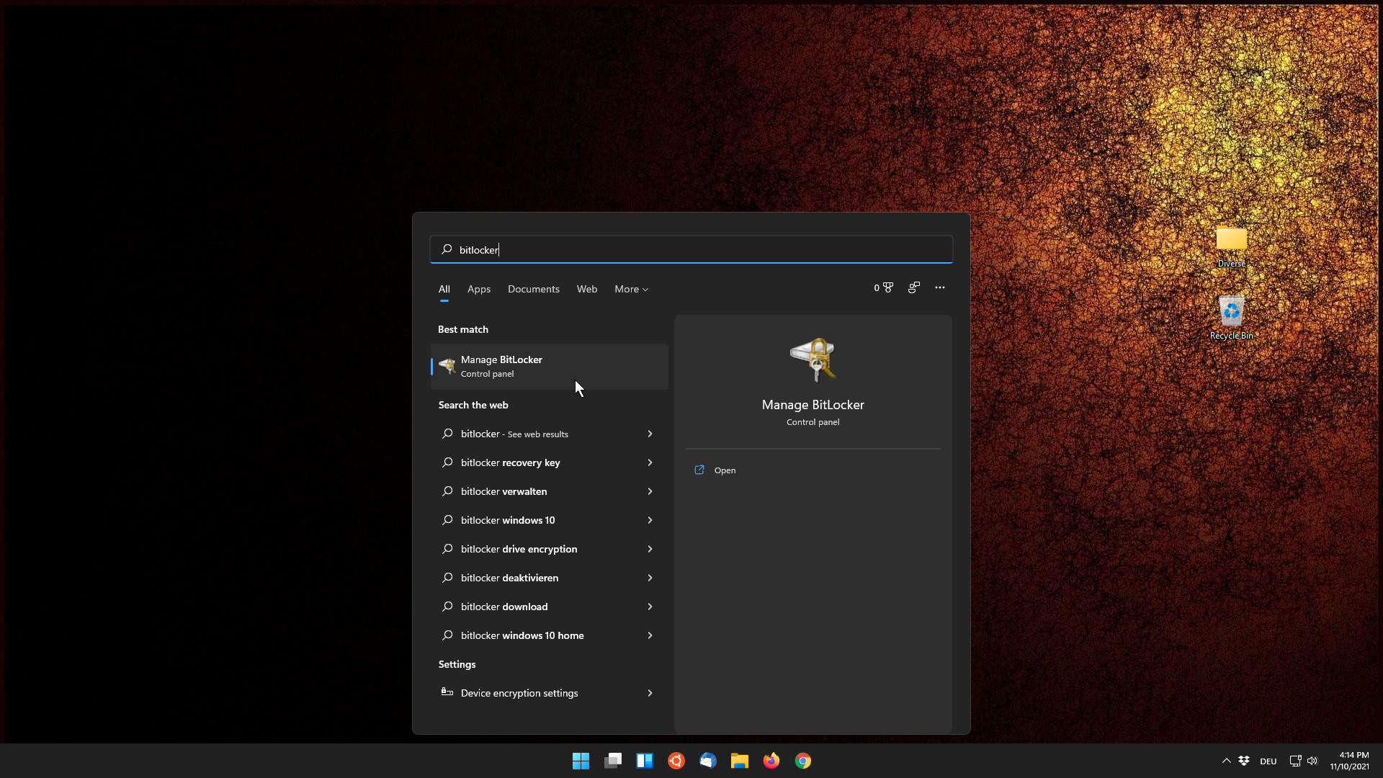Click search icon beside 'bitlocker download'
The width and height of the screenshot is (1383, 778).
pos(447,607)
